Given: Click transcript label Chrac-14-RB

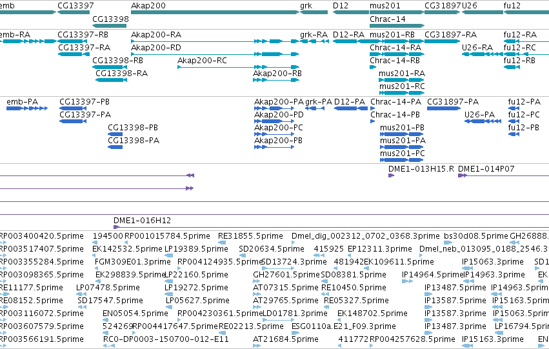Looking at the screenshot, I should coord(395,61).
